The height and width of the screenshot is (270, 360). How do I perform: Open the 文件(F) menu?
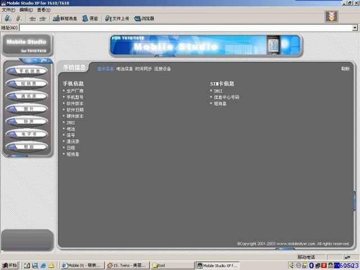[x=8, y=10]
